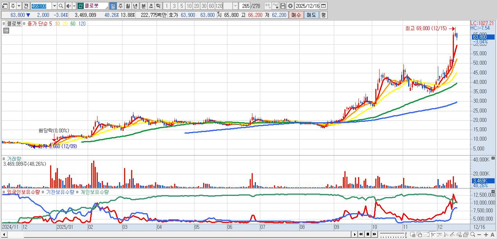Click the bottom toolbar zoom magnifier icon
This screenshot has width=497, height=239.
pyautogui.click(x=472, y=234)
